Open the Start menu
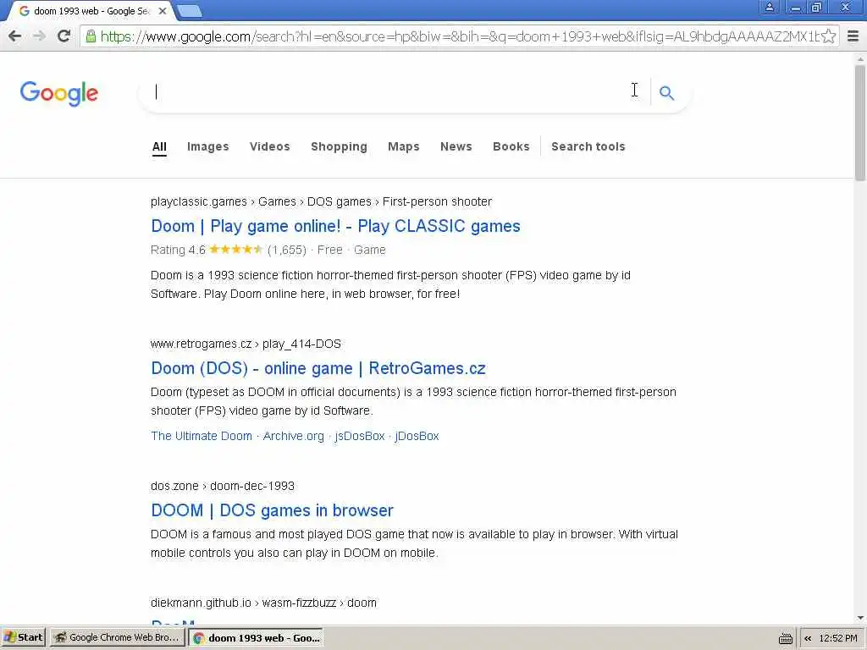The width and height of the screenshot is (867, 650). [23, 638]
